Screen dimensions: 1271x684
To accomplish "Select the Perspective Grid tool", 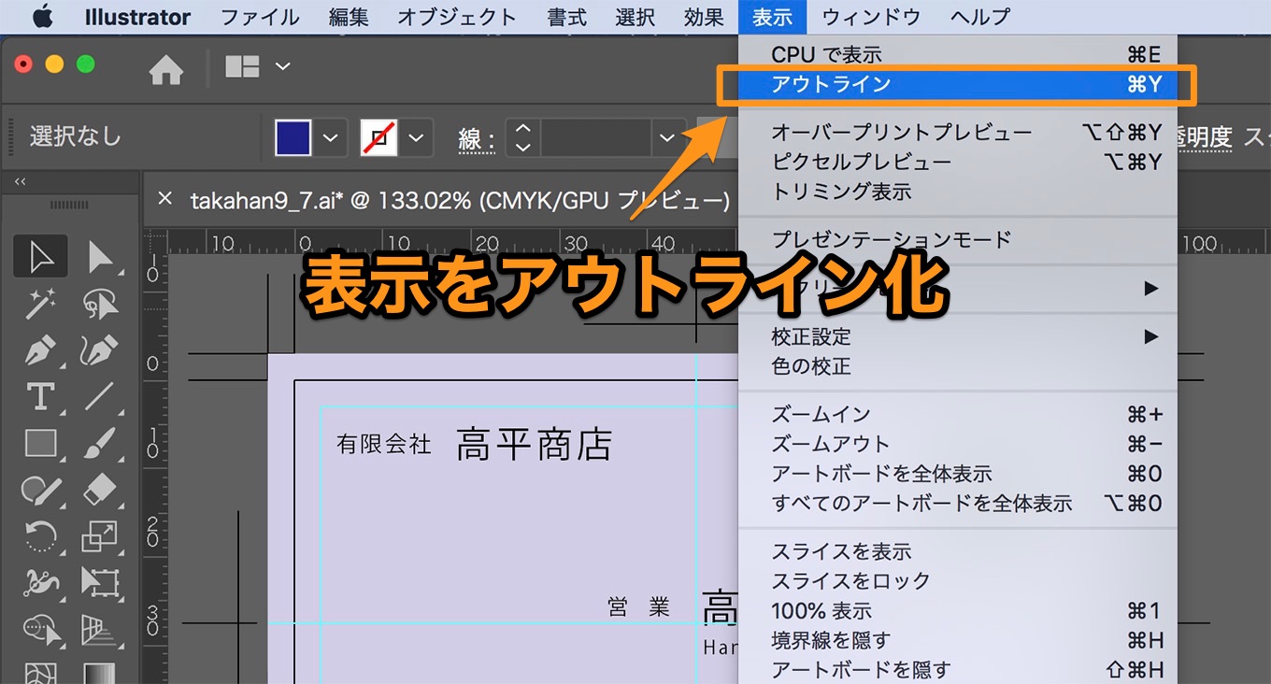I will click(100, 629).
